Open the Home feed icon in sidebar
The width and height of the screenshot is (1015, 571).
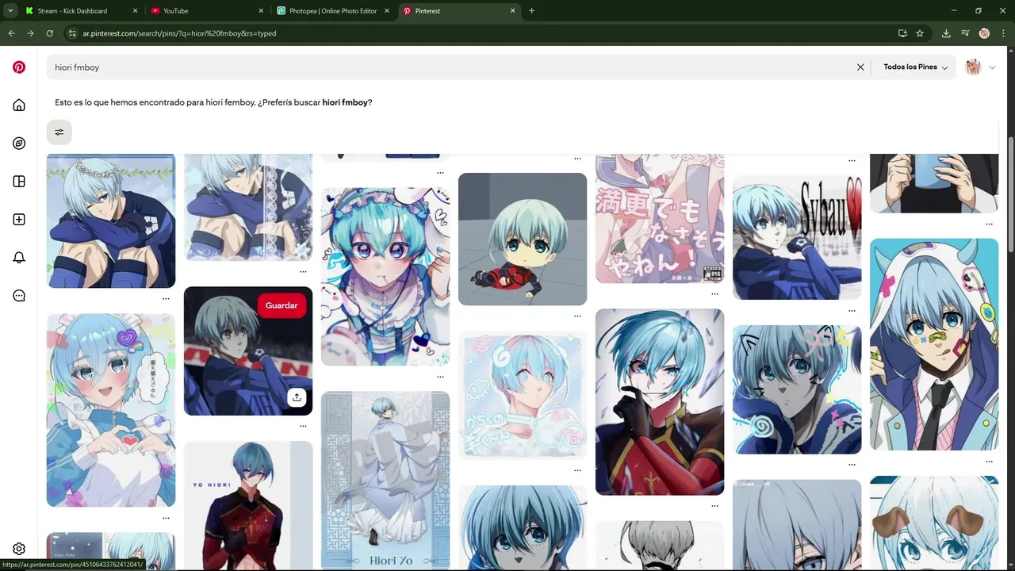(x=19, y=105)
